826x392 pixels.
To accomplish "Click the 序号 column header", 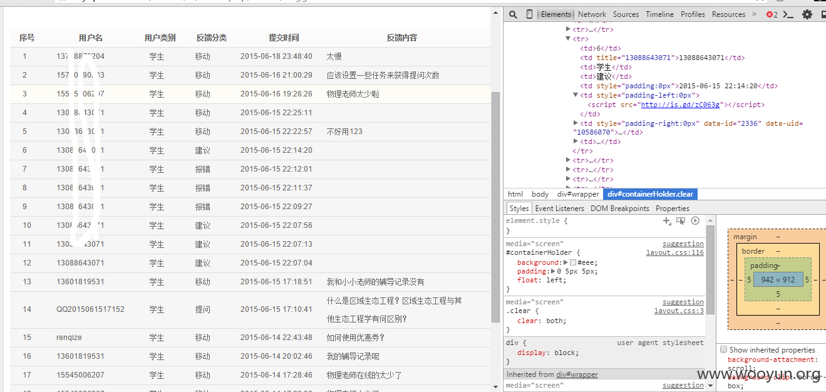I will point(27,38).
